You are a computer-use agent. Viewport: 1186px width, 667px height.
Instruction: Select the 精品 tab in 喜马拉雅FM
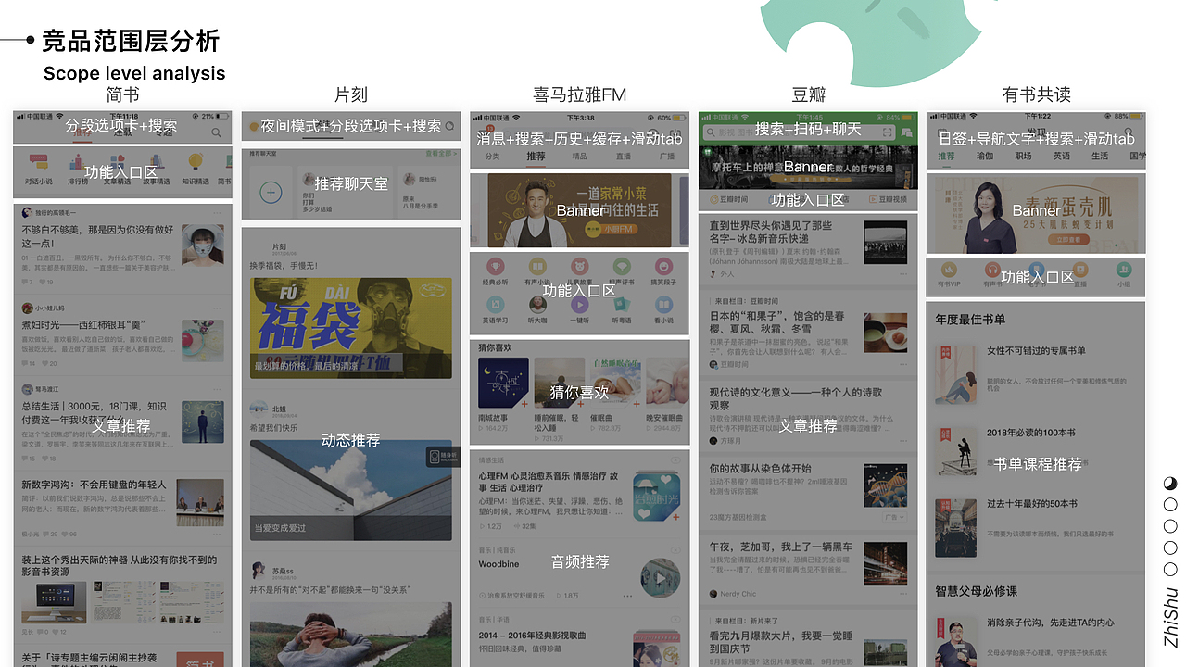(x=579, y=157)
